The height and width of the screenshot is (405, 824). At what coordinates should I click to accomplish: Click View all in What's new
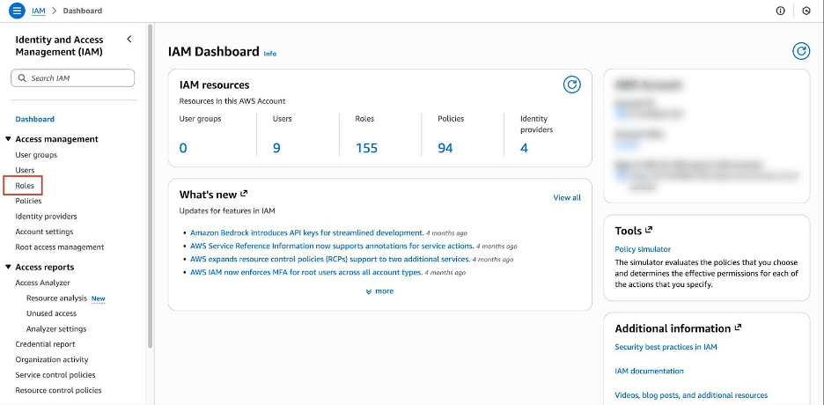click(x=567, y=197)
